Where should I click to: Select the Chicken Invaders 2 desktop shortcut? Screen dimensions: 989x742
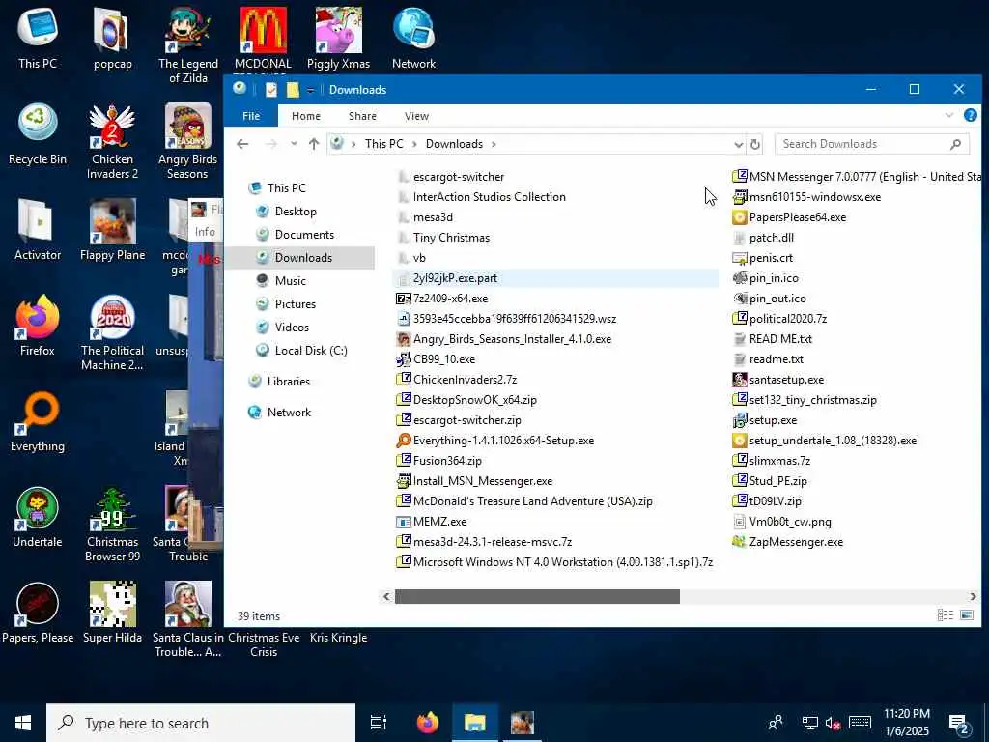[x=112, y=141]
